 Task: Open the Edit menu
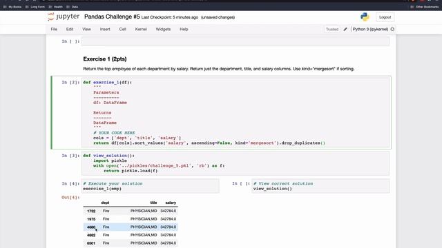point(70,29)
